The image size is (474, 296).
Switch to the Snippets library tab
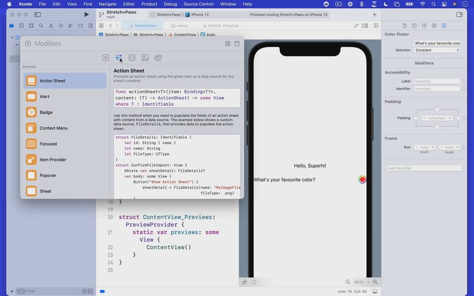132,58
